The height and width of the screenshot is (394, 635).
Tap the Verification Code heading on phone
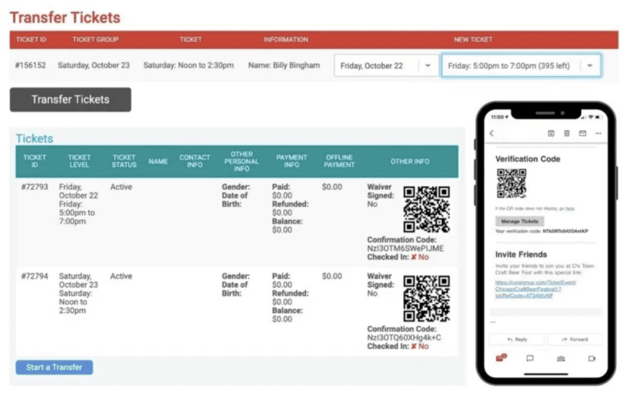tap(528, 159)
